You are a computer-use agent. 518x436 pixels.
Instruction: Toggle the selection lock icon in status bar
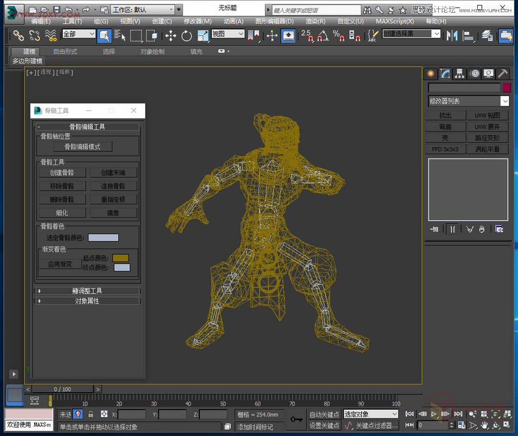point(91,415)
